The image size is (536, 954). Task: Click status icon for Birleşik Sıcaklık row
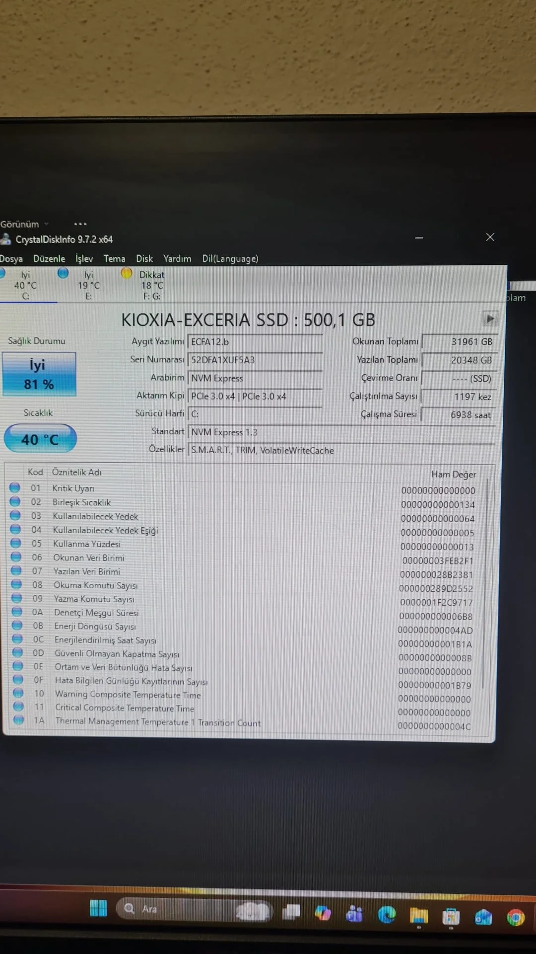[15, 501]
